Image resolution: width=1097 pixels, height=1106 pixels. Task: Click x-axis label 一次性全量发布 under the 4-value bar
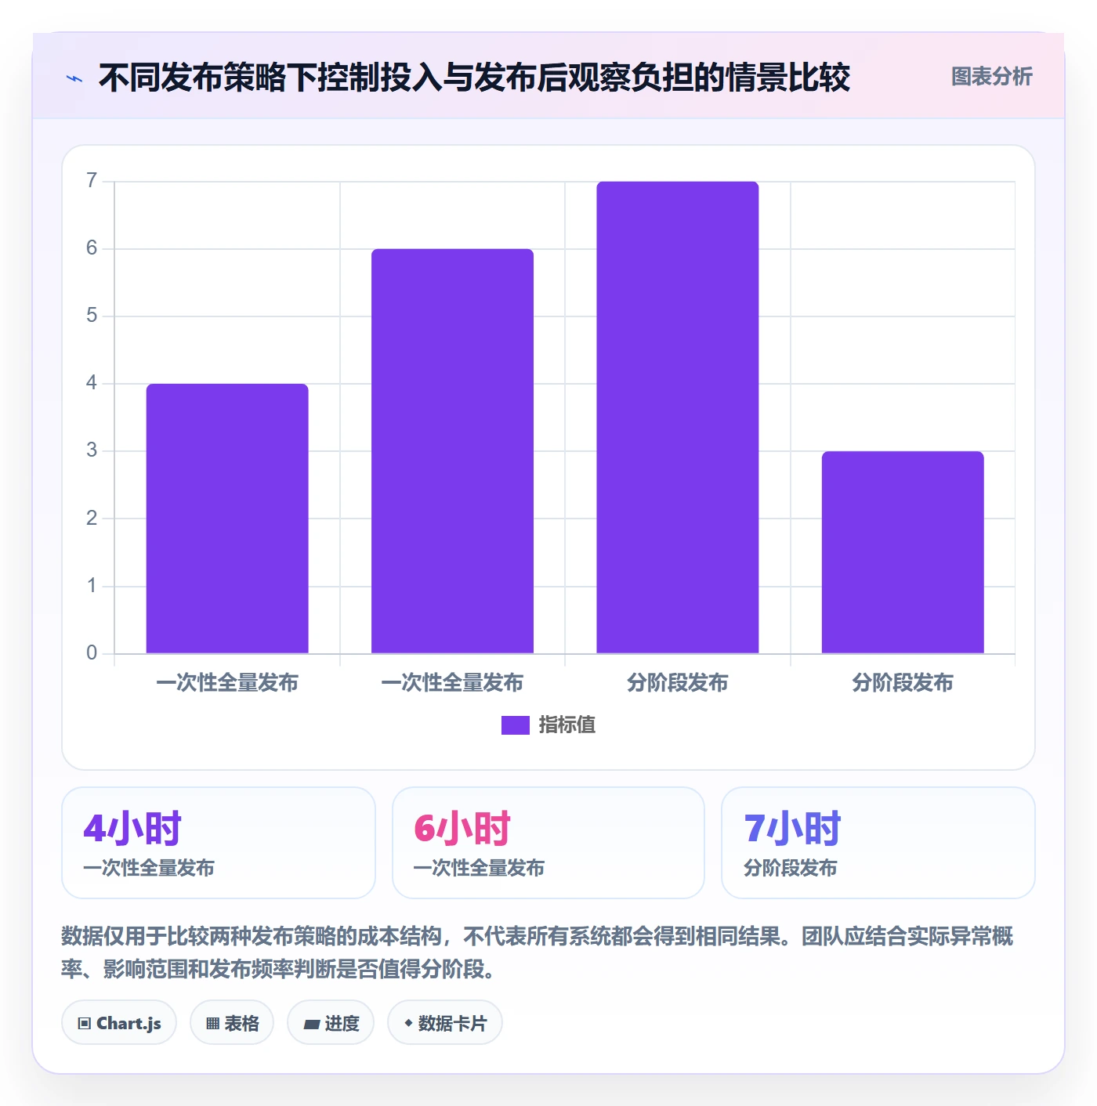[x=227, y=683]
